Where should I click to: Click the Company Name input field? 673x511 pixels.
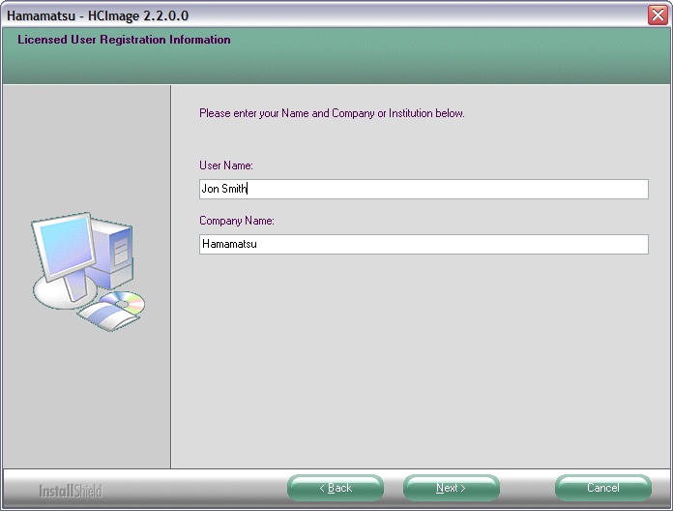click(424, 245)
